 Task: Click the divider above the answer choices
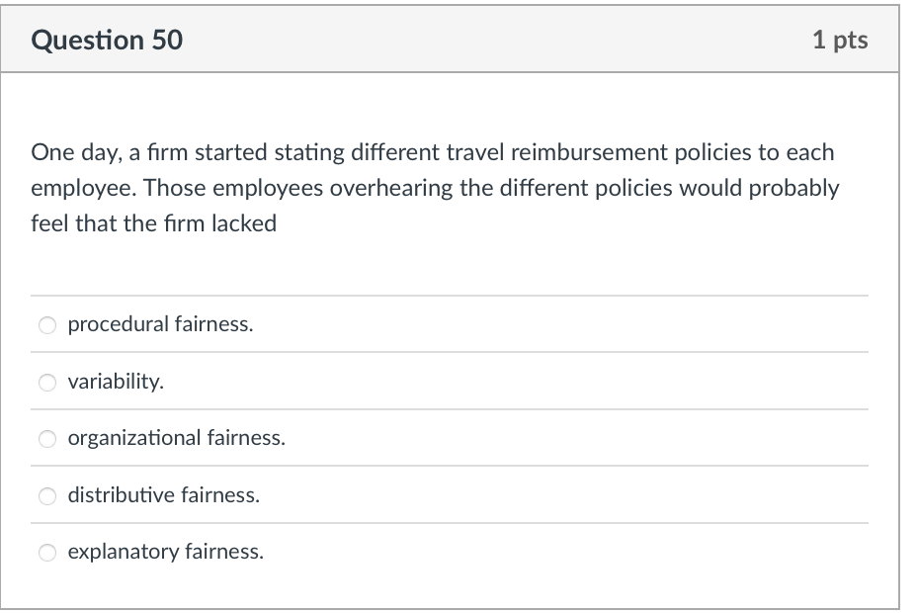(450, 295)
